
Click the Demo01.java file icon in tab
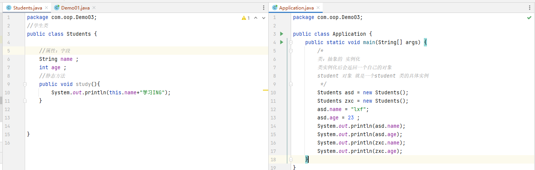point(57,8)
